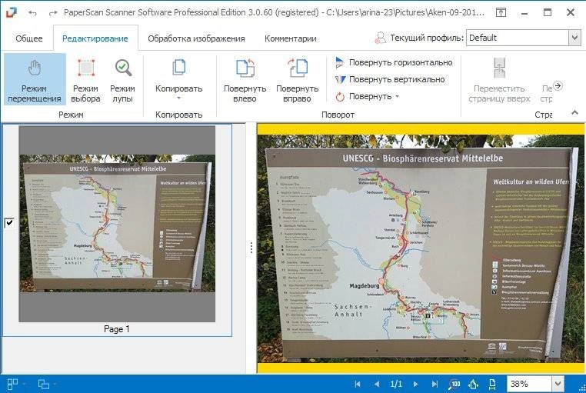Expand the 38% zoom level dropdown
The image size is (586, 393).
coord(558,384)
